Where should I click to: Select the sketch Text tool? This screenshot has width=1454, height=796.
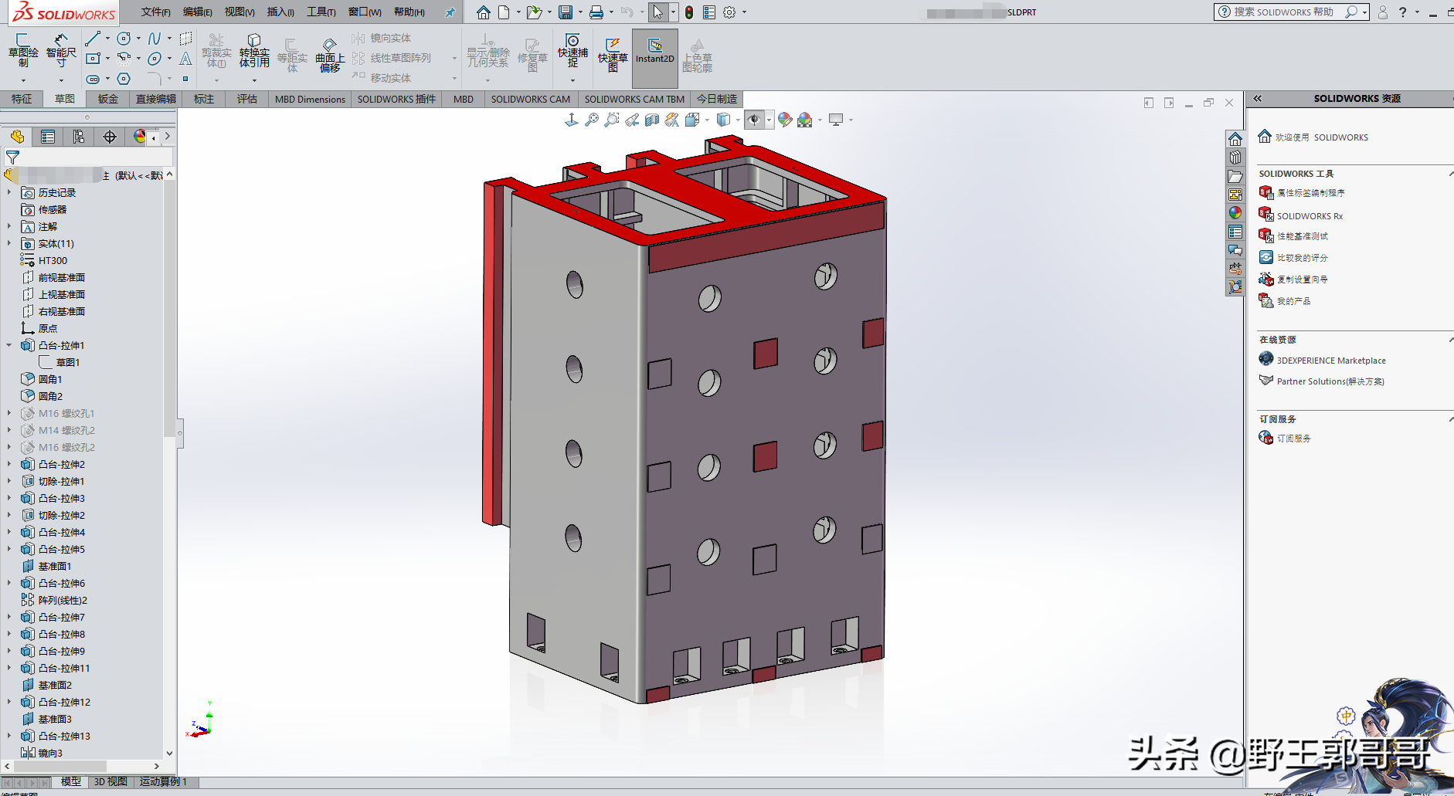point(185,59)
